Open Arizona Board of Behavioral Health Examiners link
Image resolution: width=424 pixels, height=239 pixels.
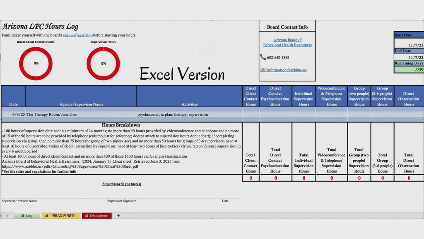287,42
